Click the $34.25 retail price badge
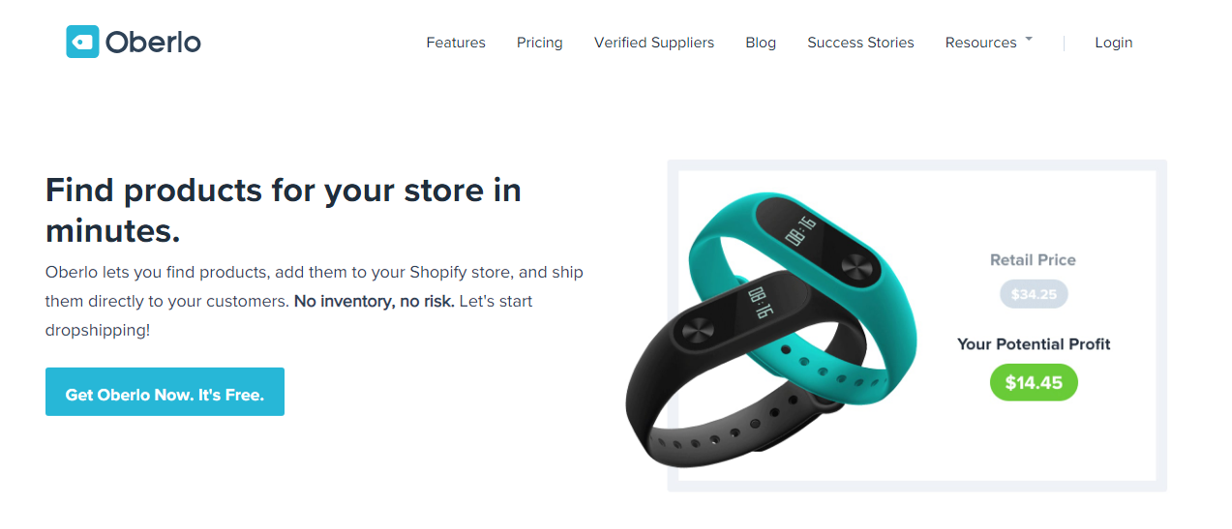Viewport: 1232px width, 529px height. pos(1034,294)
